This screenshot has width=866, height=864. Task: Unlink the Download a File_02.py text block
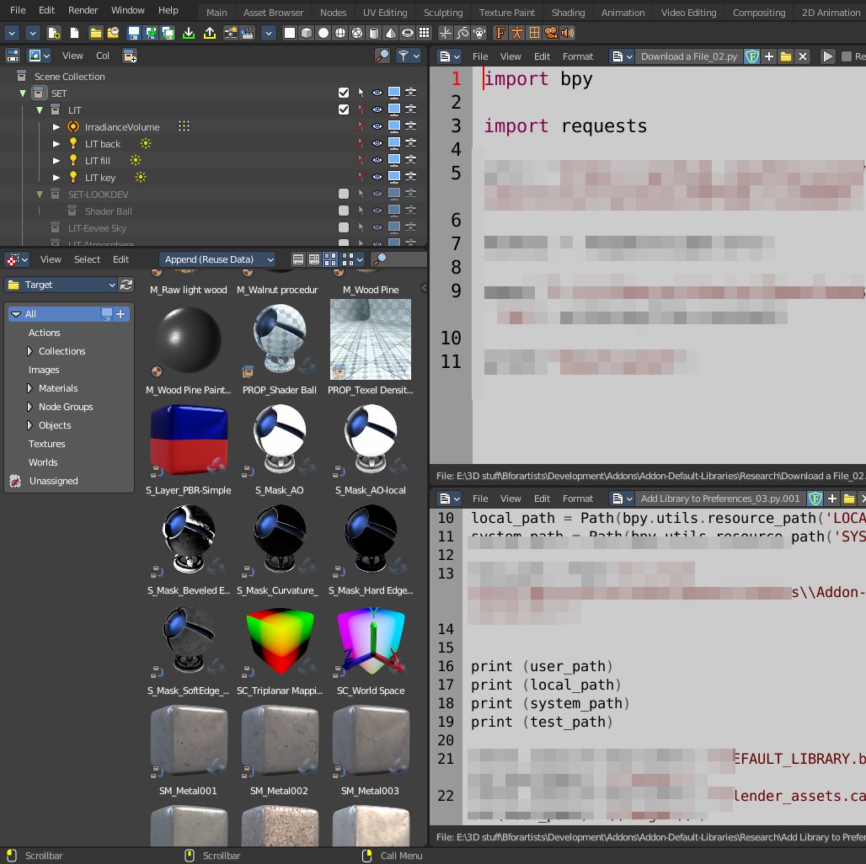[x=803, y=56]
